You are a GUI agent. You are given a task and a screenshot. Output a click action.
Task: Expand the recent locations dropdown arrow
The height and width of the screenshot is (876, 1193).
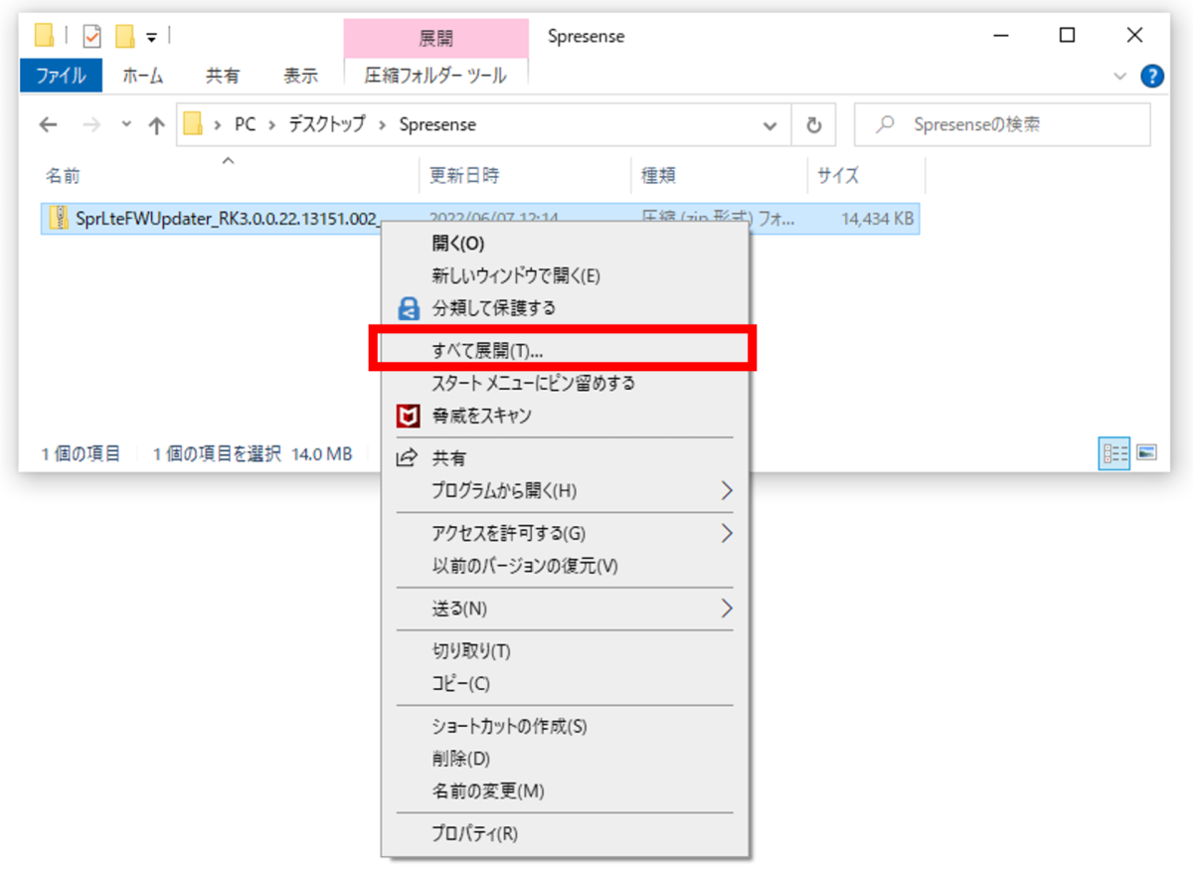pos(125,125)
